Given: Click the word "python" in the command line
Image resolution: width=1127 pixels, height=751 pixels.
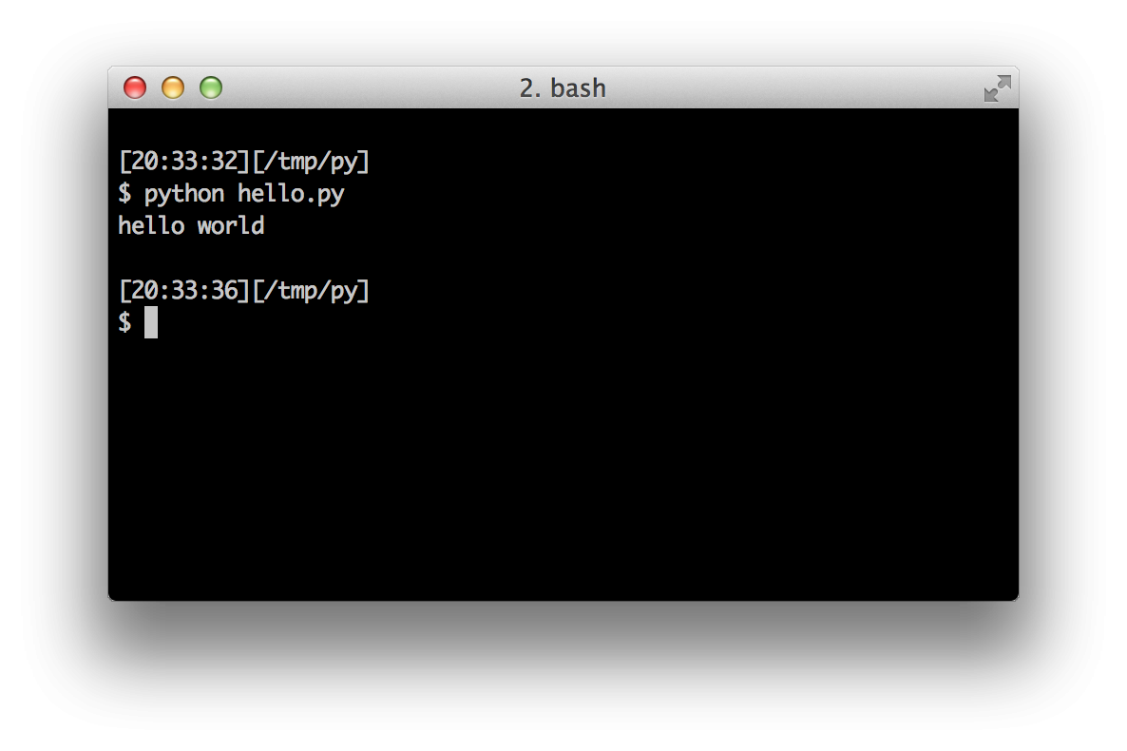Looking at the screenshot, I should (x=184, y=194).
